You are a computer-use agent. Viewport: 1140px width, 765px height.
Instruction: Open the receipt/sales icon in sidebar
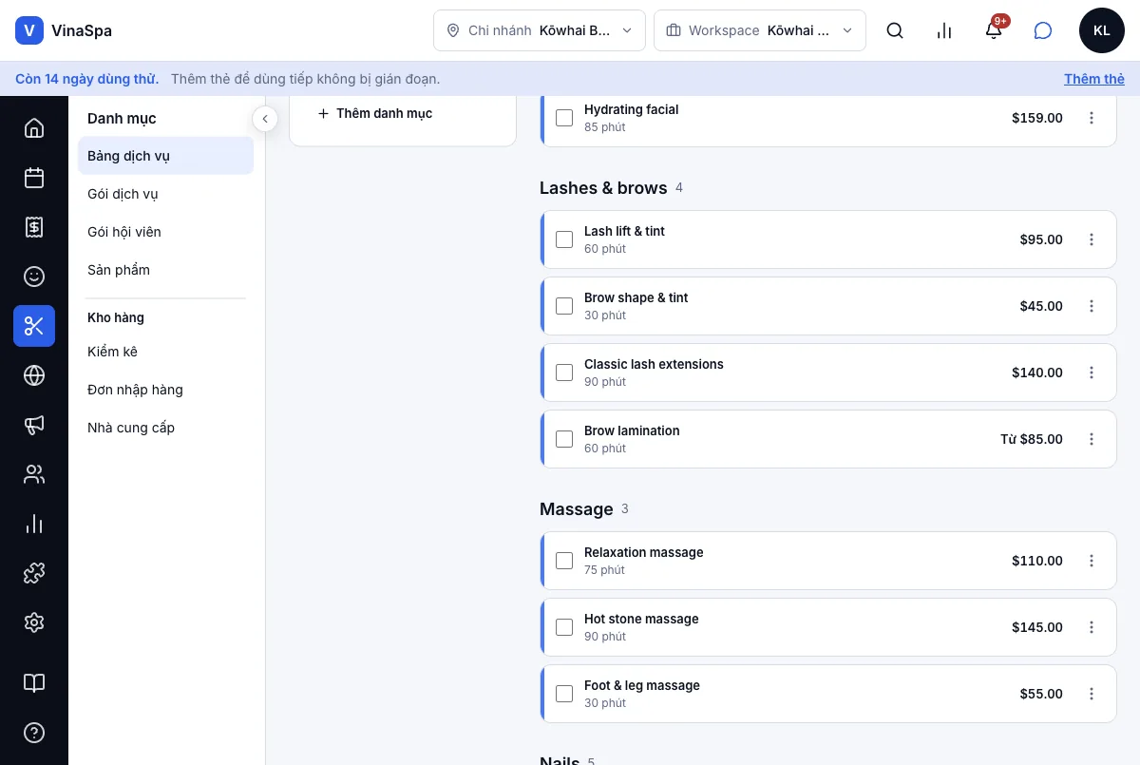[34, 227]
